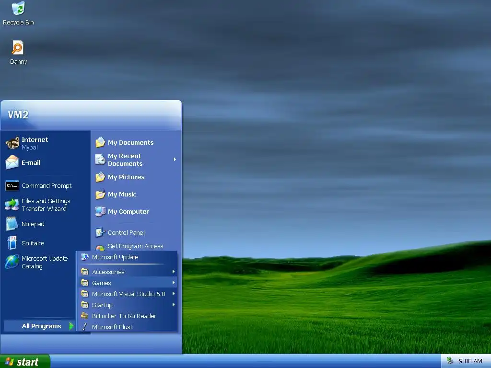Viewport: 491px width, 368px height.
Task: Open Microsoft Update Catalog globe icon
Action: click(12, 262)
